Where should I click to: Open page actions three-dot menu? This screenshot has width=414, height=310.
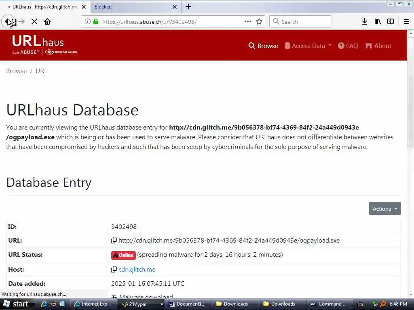248,22
